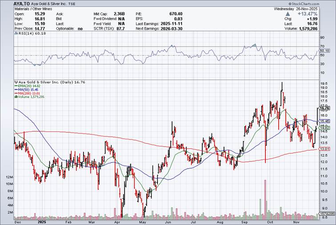Select the P/E value 670.40

(x=176, y=14)
